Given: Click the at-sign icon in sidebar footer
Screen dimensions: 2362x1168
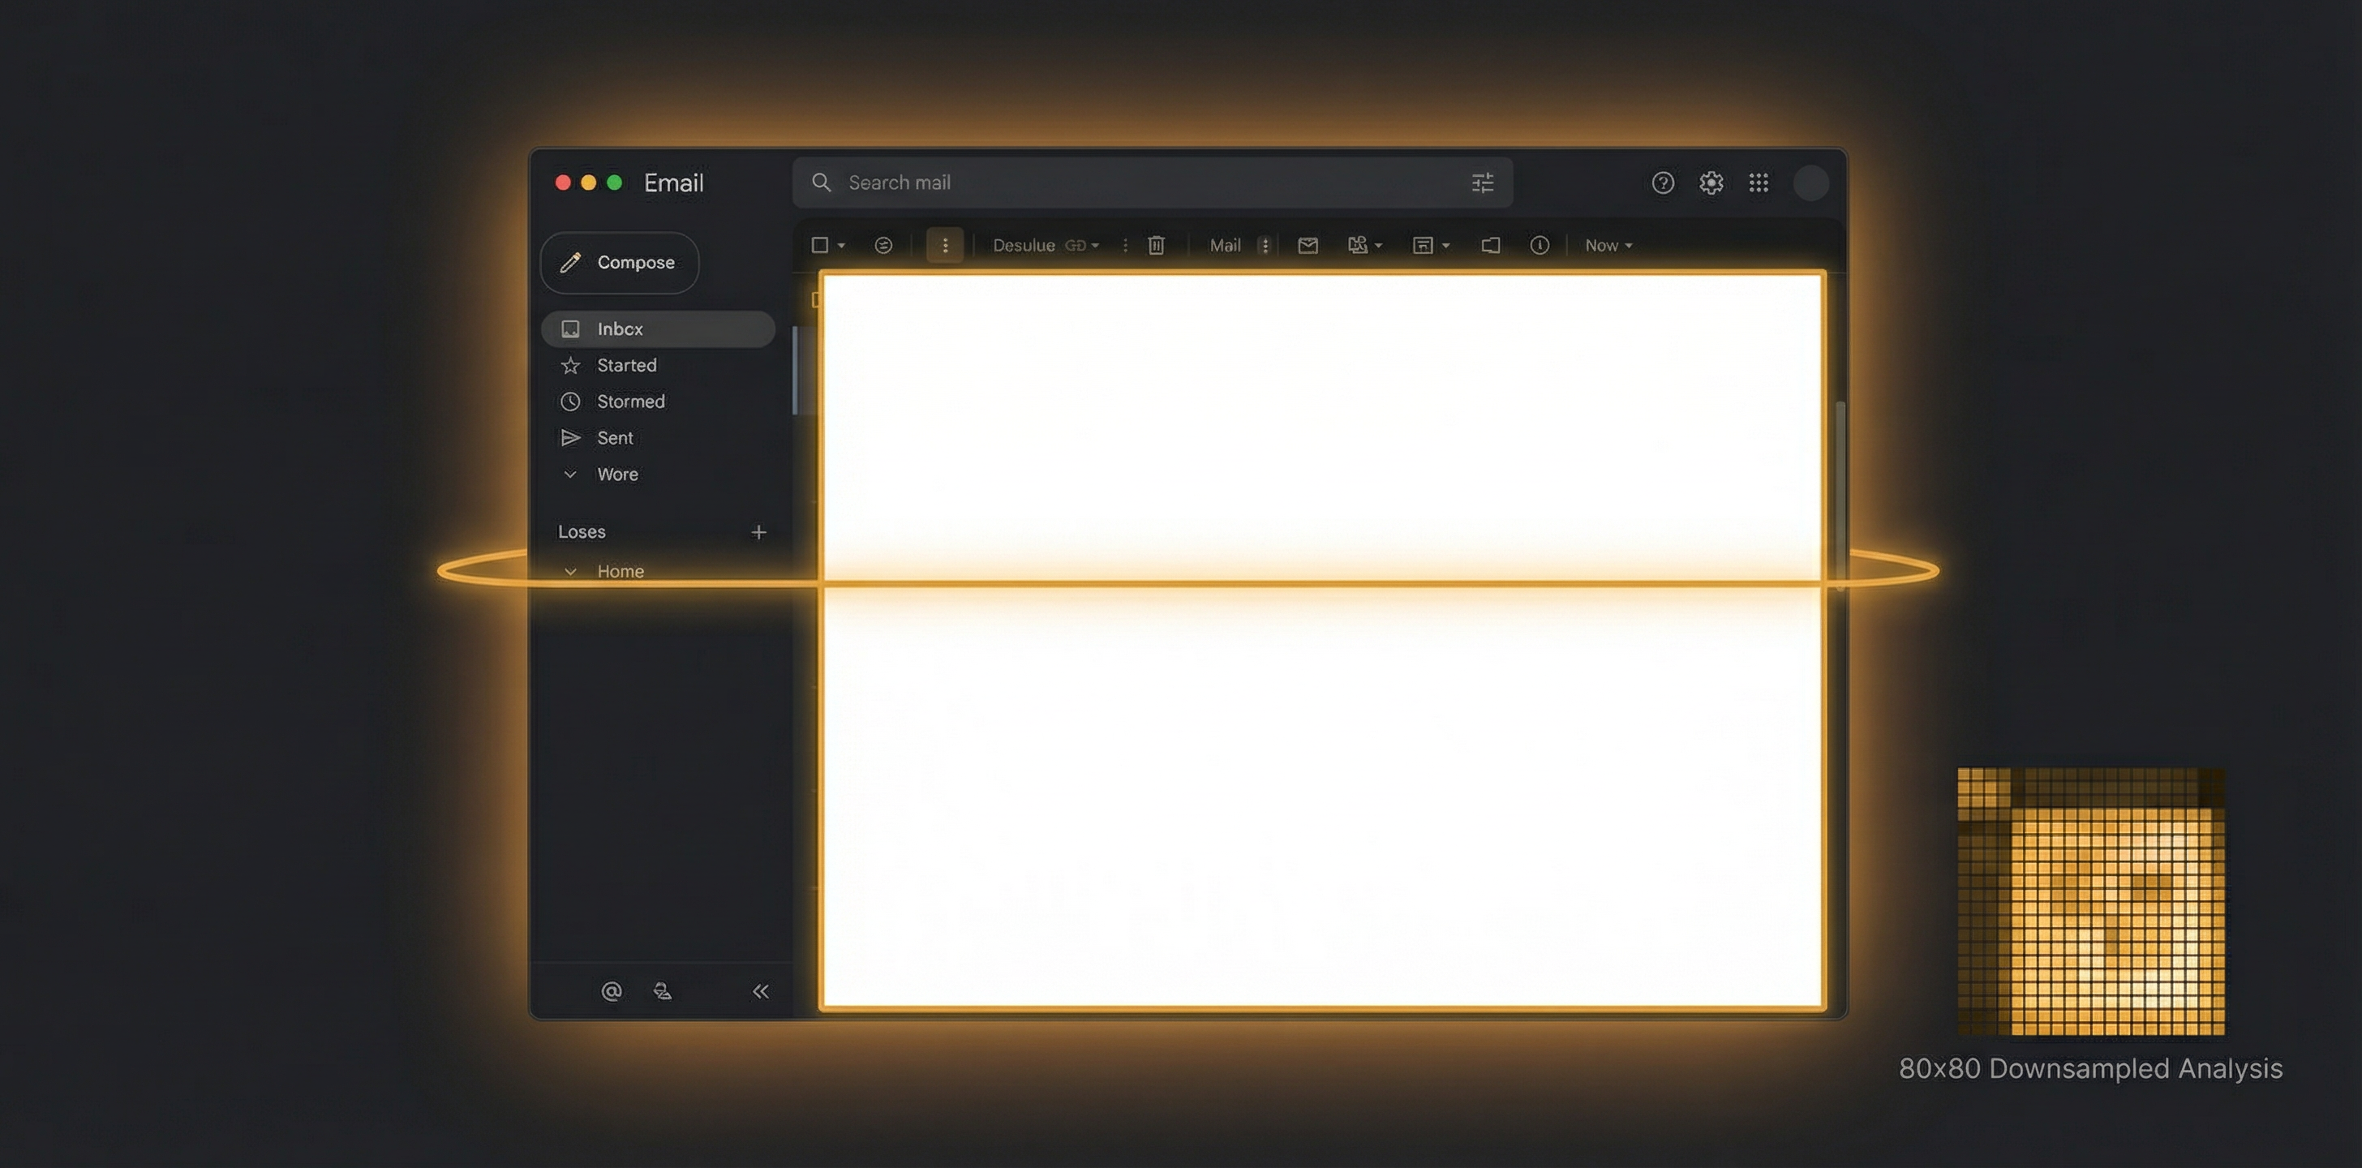Looking at the screenshot, I should (611, 991).
